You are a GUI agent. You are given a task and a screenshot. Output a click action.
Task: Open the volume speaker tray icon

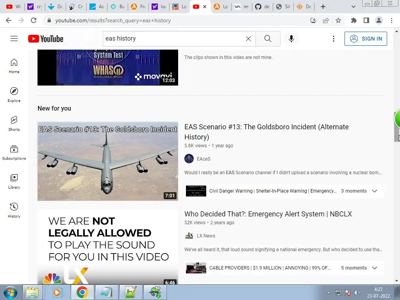(357, 293)
